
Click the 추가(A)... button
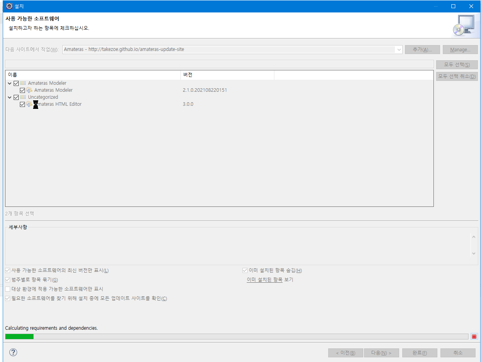click(x=423, y=50)
